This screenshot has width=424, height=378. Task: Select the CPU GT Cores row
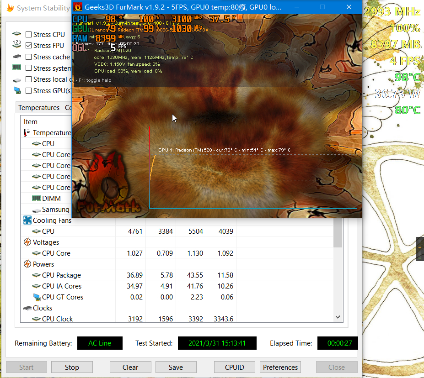(x=177, y=297)
